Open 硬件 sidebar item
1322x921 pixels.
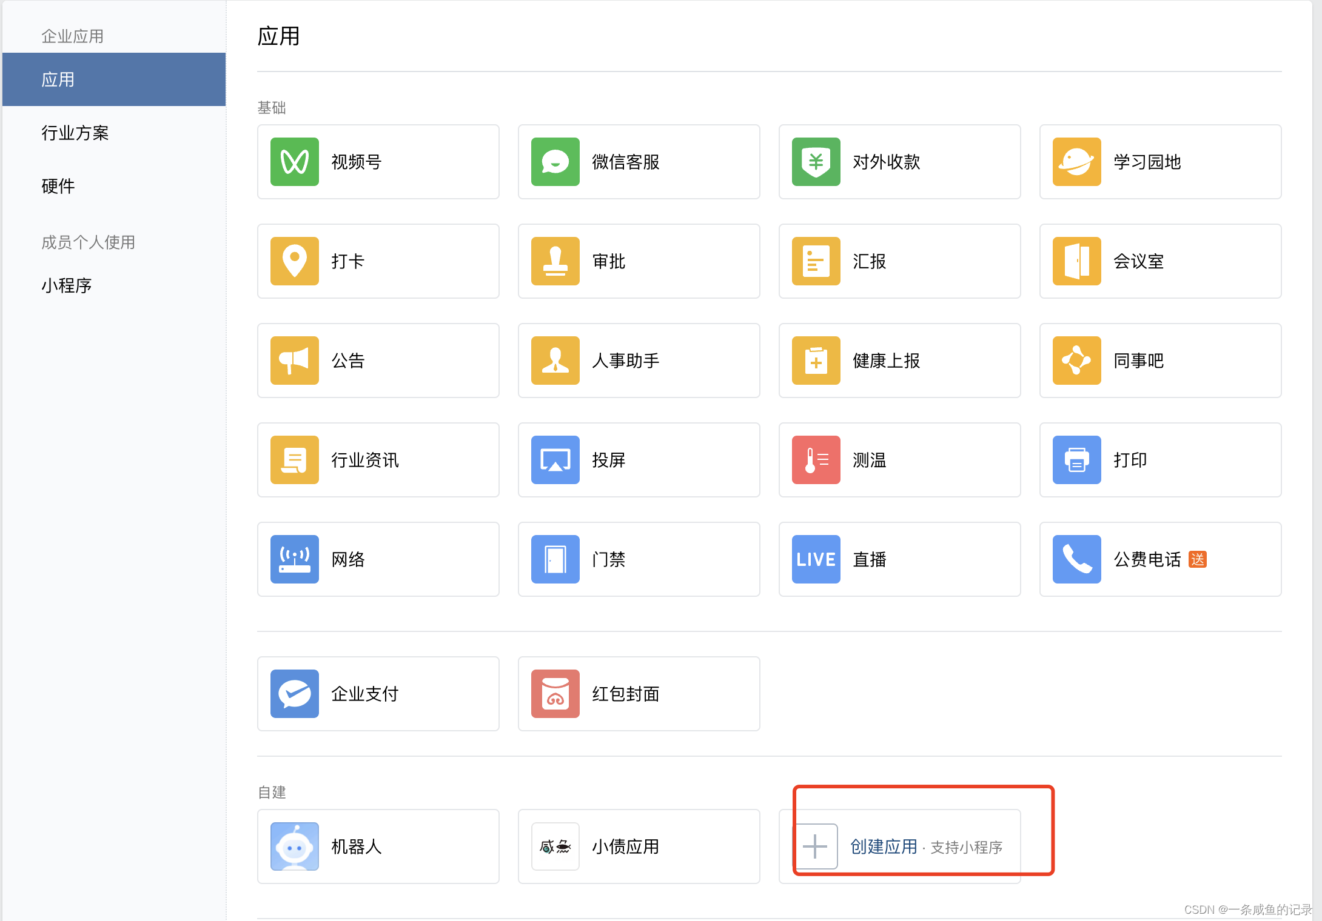point(58,186)
